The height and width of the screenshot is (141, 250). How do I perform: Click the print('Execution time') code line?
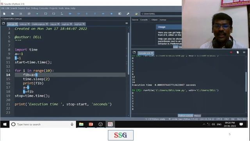63,104
